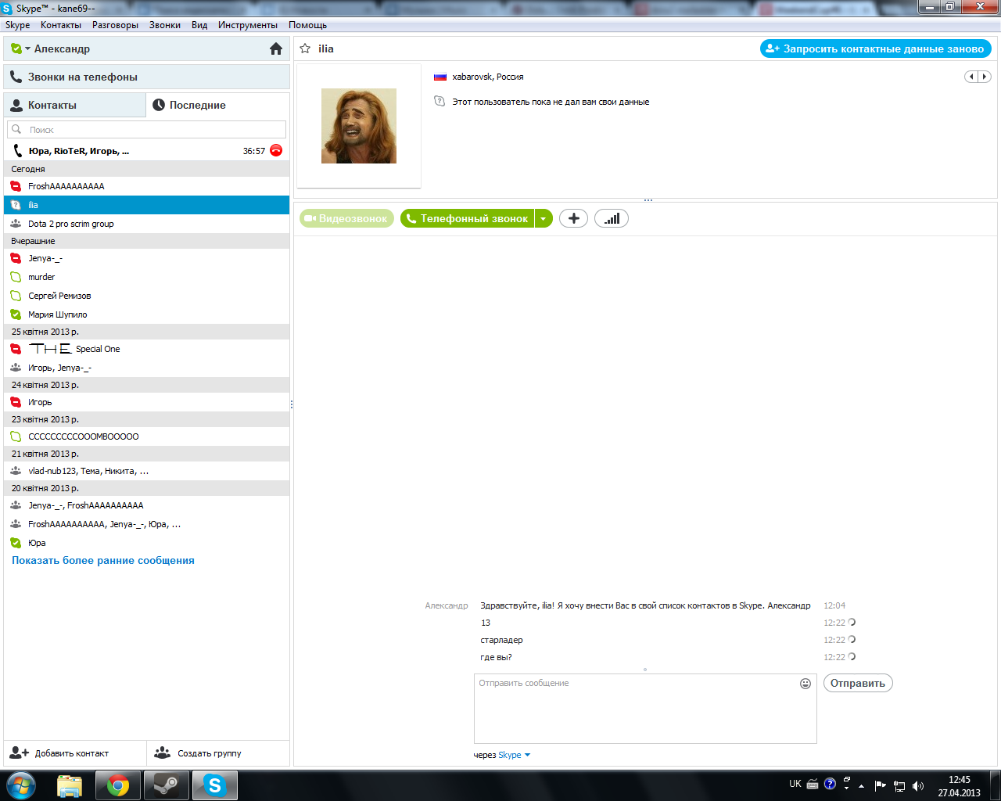
Task: Go to the next profile panel arrow
Action: (985, 77)
